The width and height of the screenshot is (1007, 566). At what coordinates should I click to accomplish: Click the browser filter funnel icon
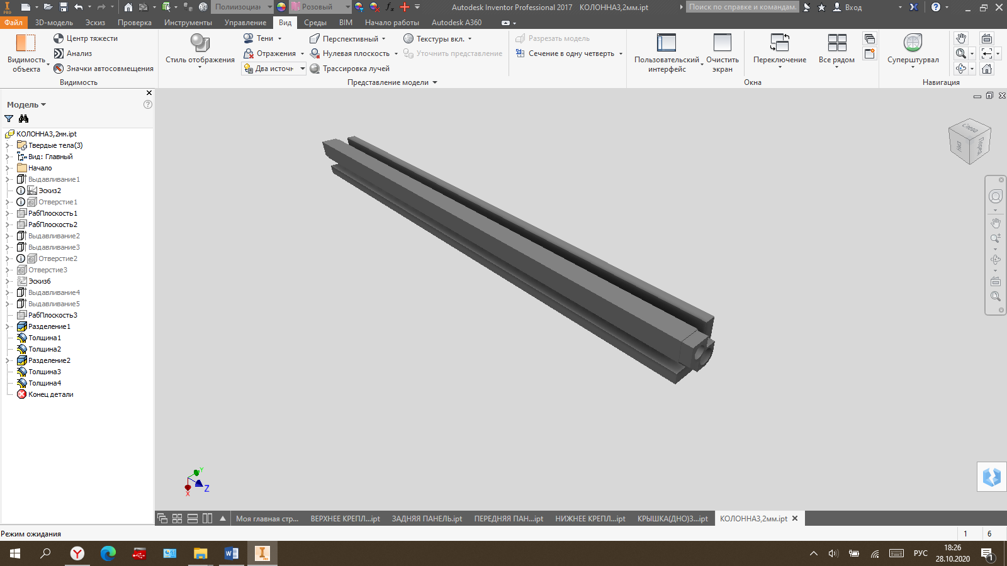(9, 119)
